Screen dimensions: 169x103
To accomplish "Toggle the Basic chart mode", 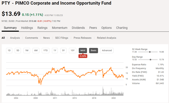I will click(x=93, y=51).
